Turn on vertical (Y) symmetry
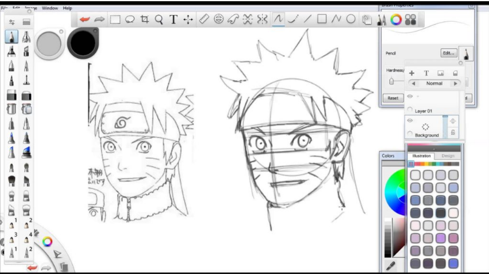 point(262,19)
